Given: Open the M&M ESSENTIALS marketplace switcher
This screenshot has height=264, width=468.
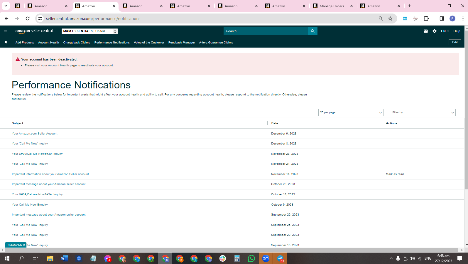Looking at the screenshot, I should (x=90, y=31).
